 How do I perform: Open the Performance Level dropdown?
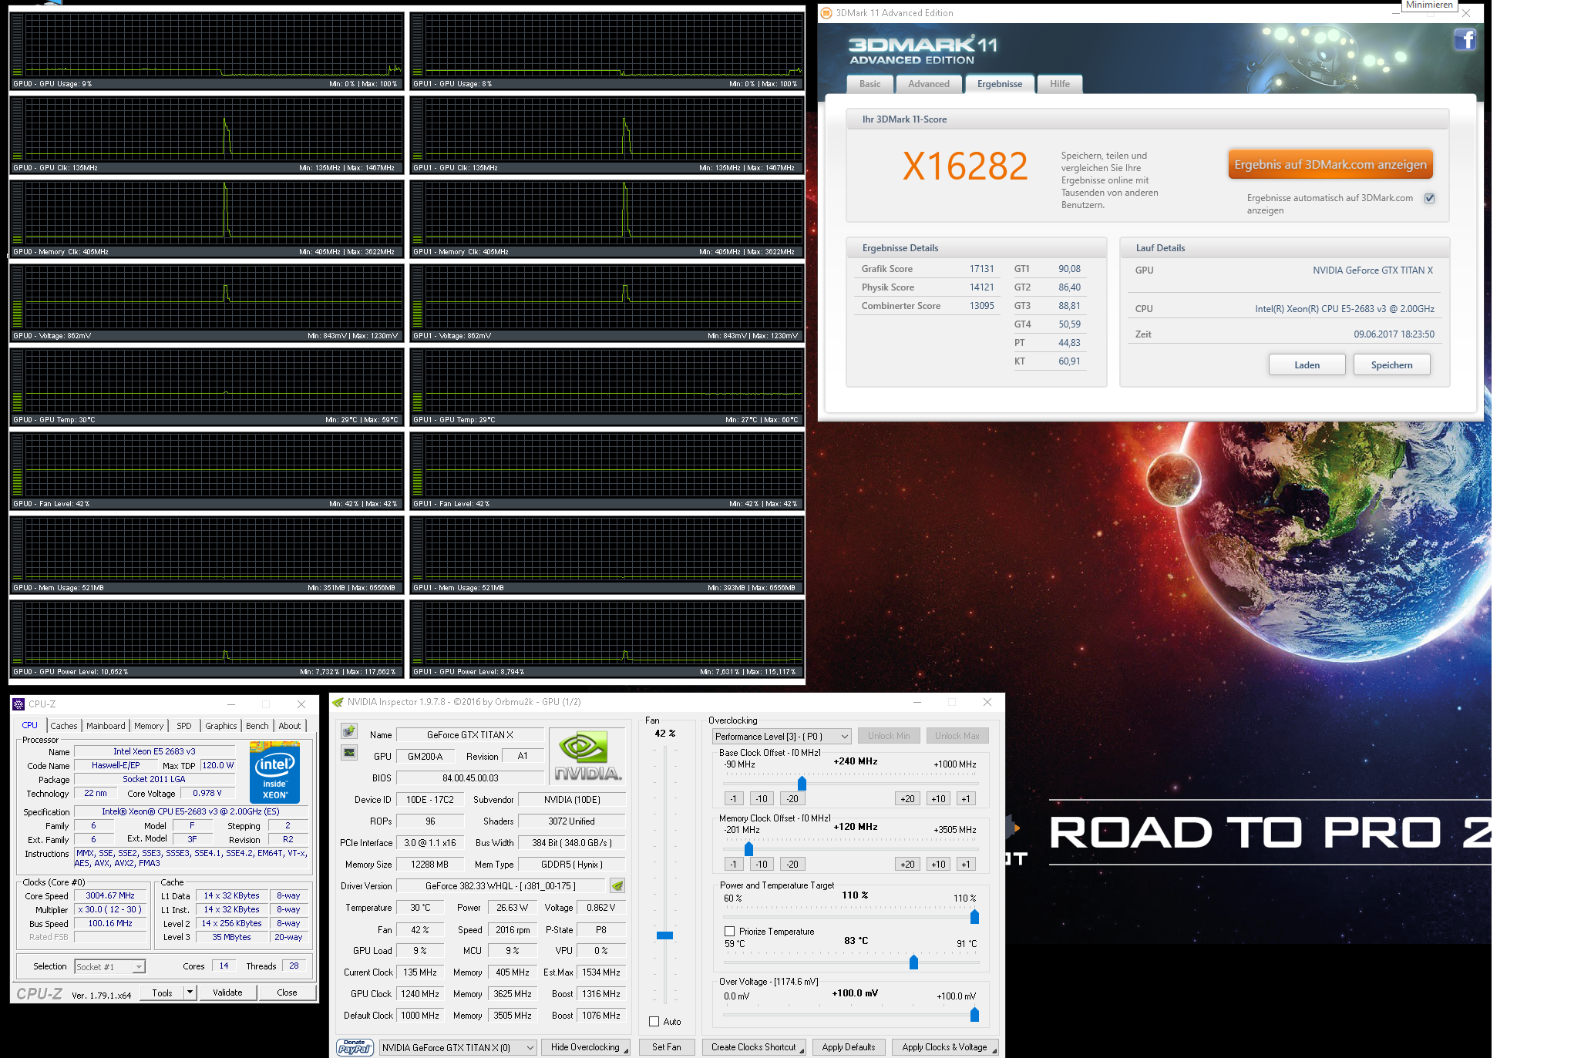click(x=782, y=736)
